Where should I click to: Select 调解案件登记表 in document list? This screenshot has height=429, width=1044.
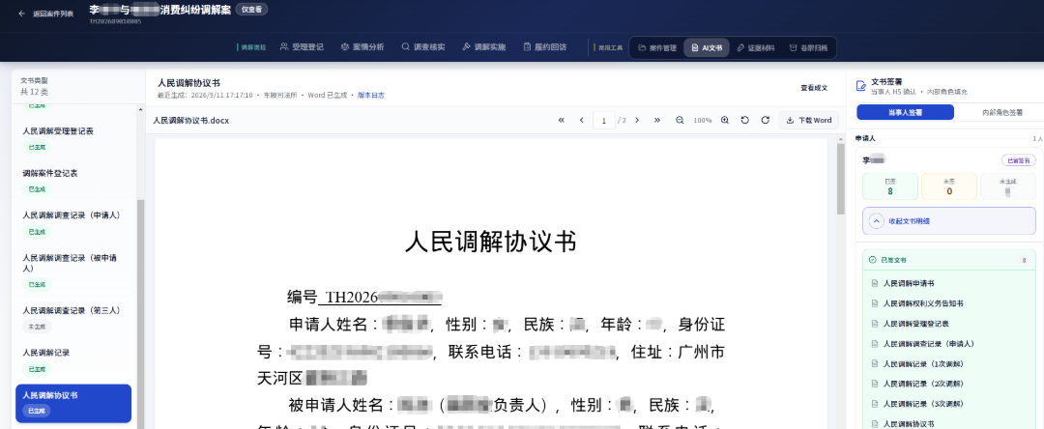click(72, 181)
